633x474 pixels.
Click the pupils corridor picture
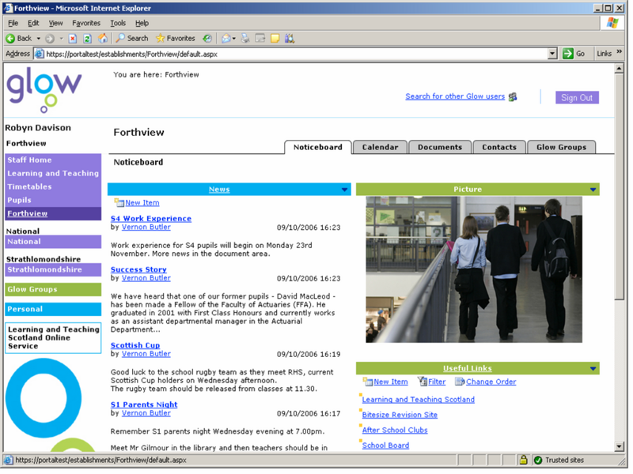pyautogui.click(x=474, y=269)
